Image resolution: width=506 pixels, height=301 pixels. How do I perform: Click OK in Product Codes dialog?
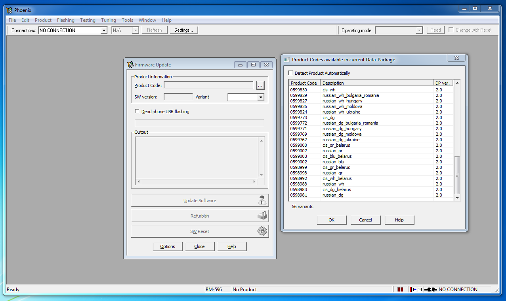click(332, 220)
